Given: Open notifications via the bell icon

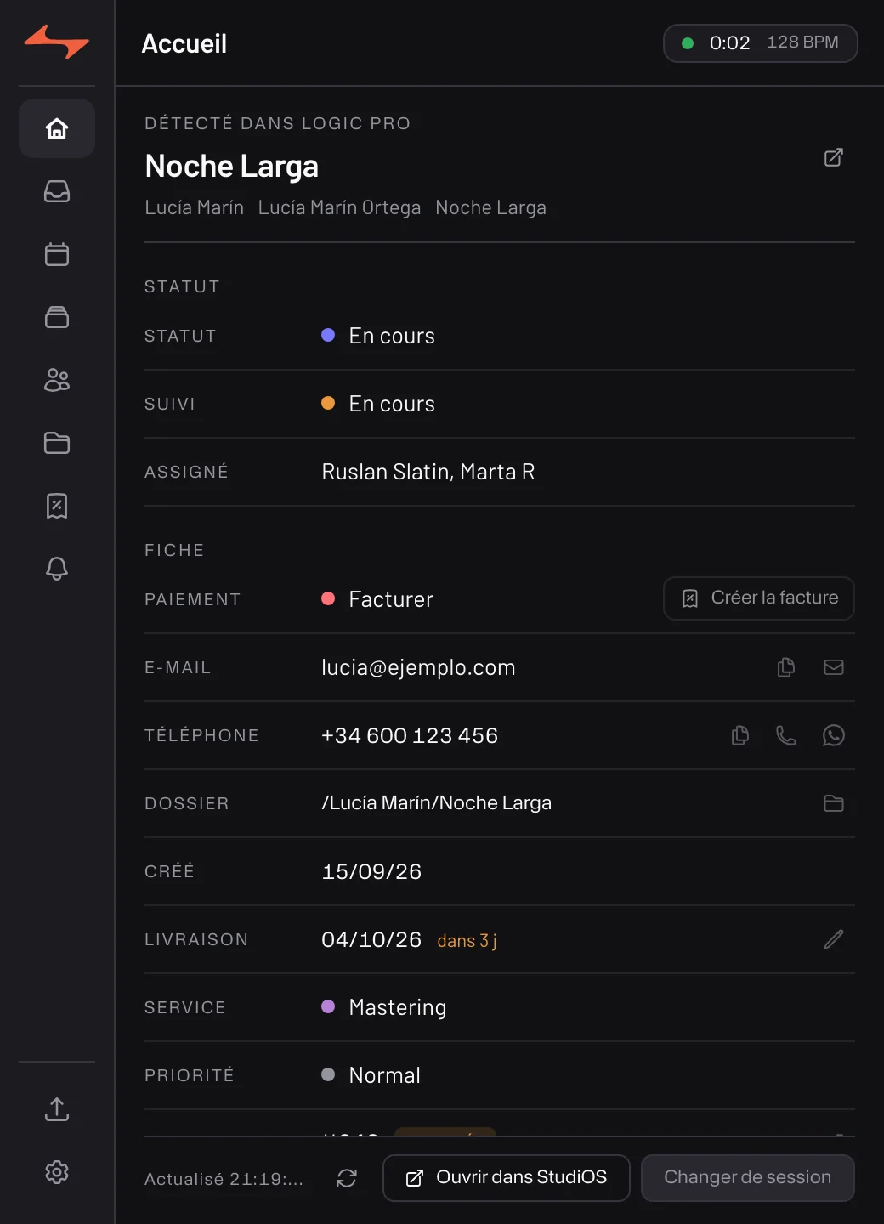Looking at the screenshot, I should pyautogui.click(x=57, y=569).
